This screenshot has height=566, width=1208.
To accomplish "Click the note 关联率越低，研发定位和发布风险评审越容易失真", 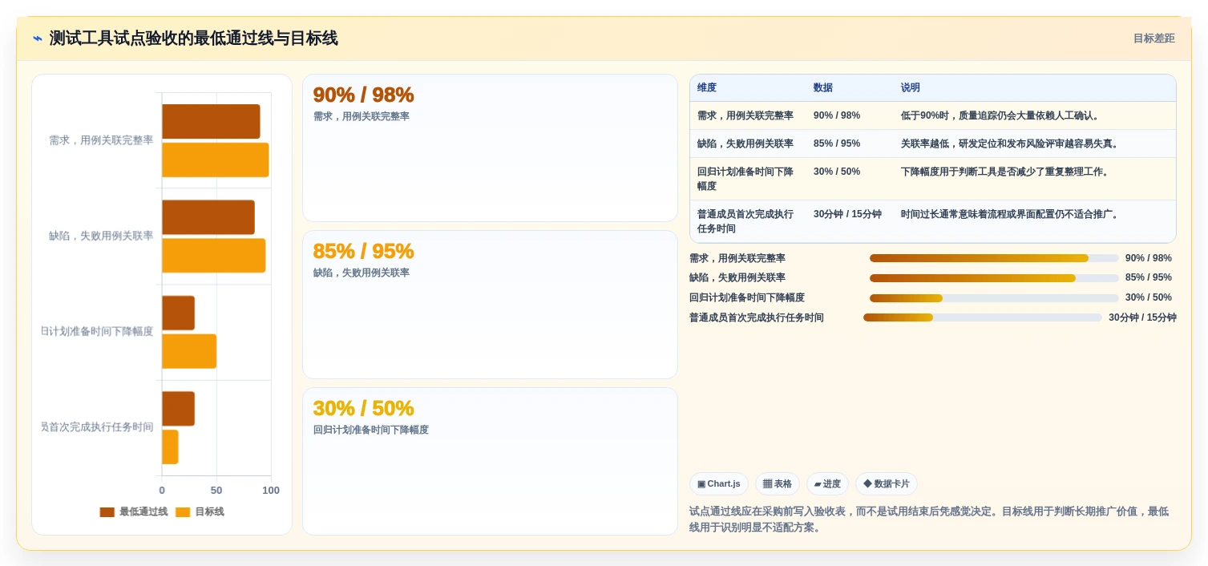I will click(1011, 144).
